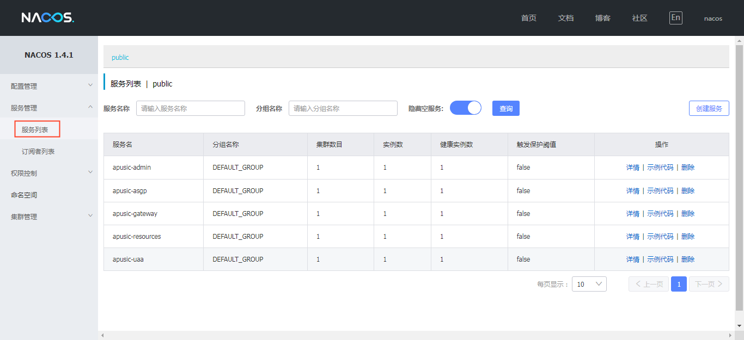This screenshot has width=744, height=340.
Task: Open 服务列表 in the sidebar
Action: [x=35, y=129]
